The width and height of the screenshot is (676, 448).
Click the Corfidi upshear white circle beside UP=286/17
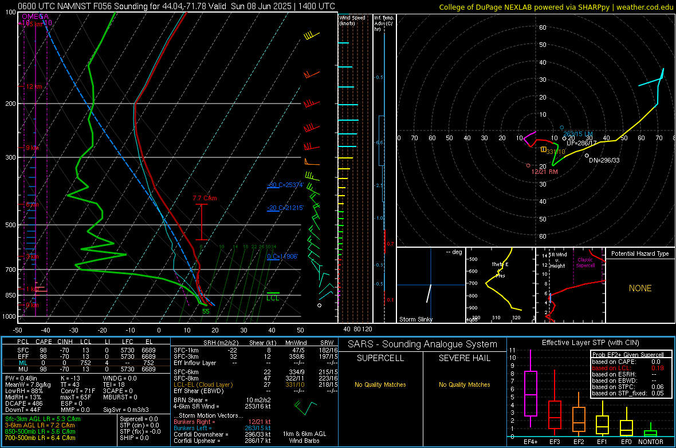(564, 138)
